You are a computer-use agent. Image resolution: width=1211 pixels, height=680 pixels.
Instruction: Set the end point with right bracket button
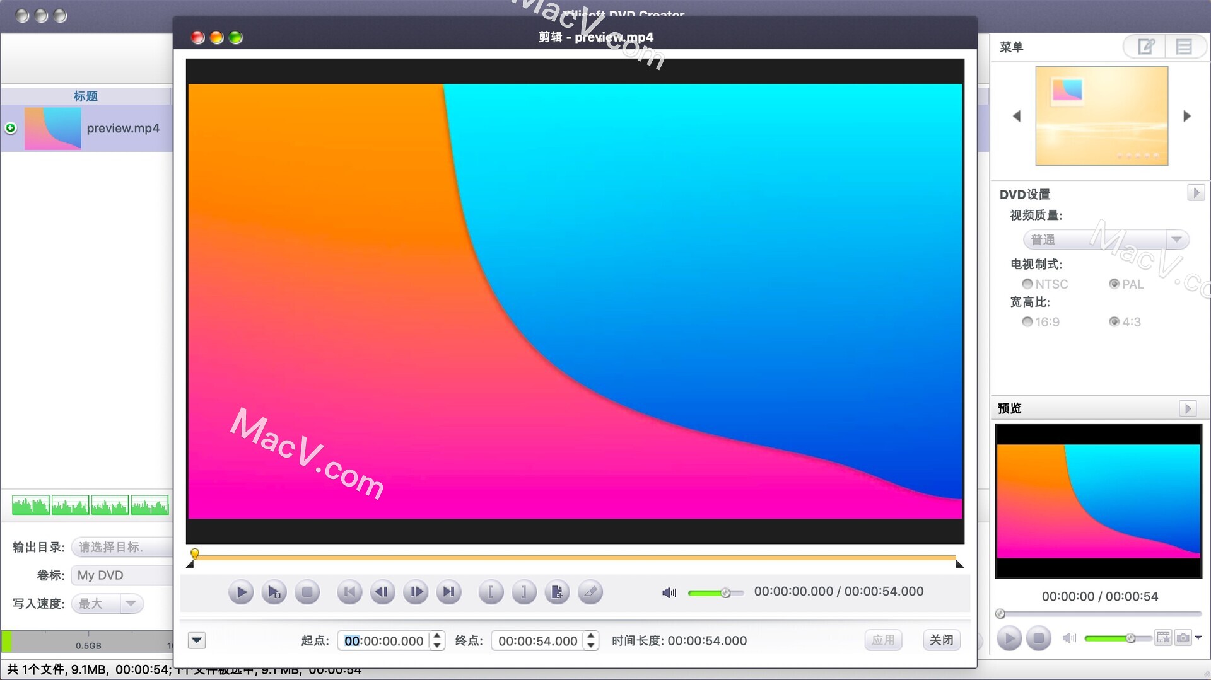click(524, 592)
